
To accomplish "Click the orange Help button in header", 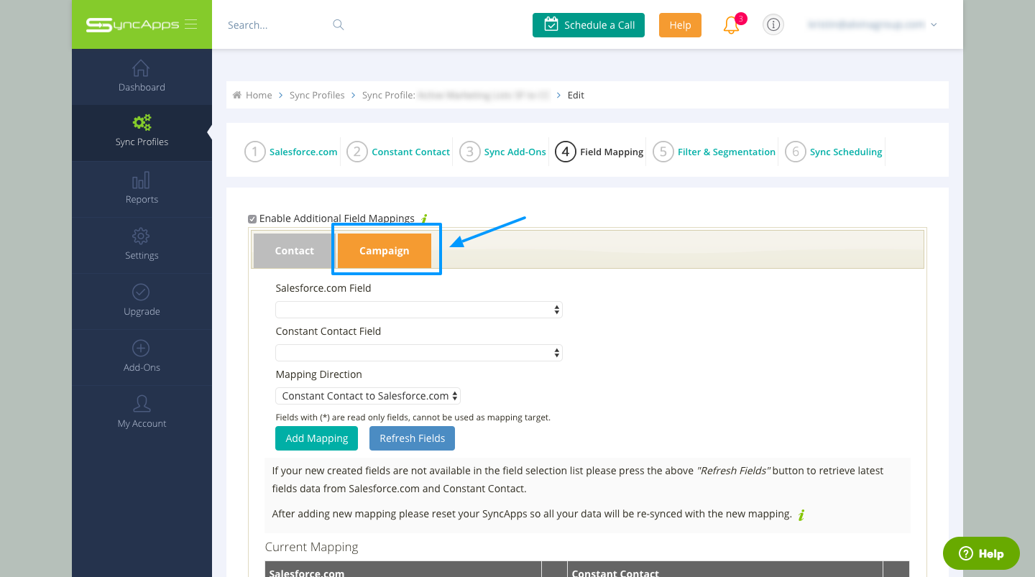I will coord(680,25).
